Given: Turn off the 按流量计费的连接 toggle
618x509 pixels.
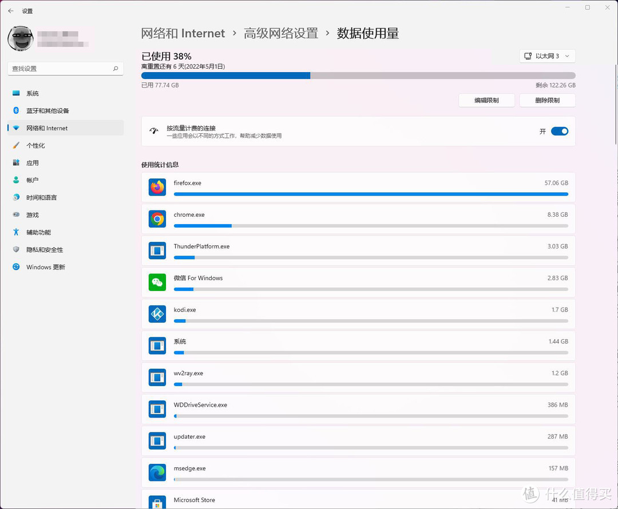Looking at the screenshot, I should click(560, 131).
